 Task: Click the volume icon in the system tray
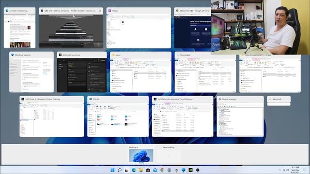(x=288, y=170)
